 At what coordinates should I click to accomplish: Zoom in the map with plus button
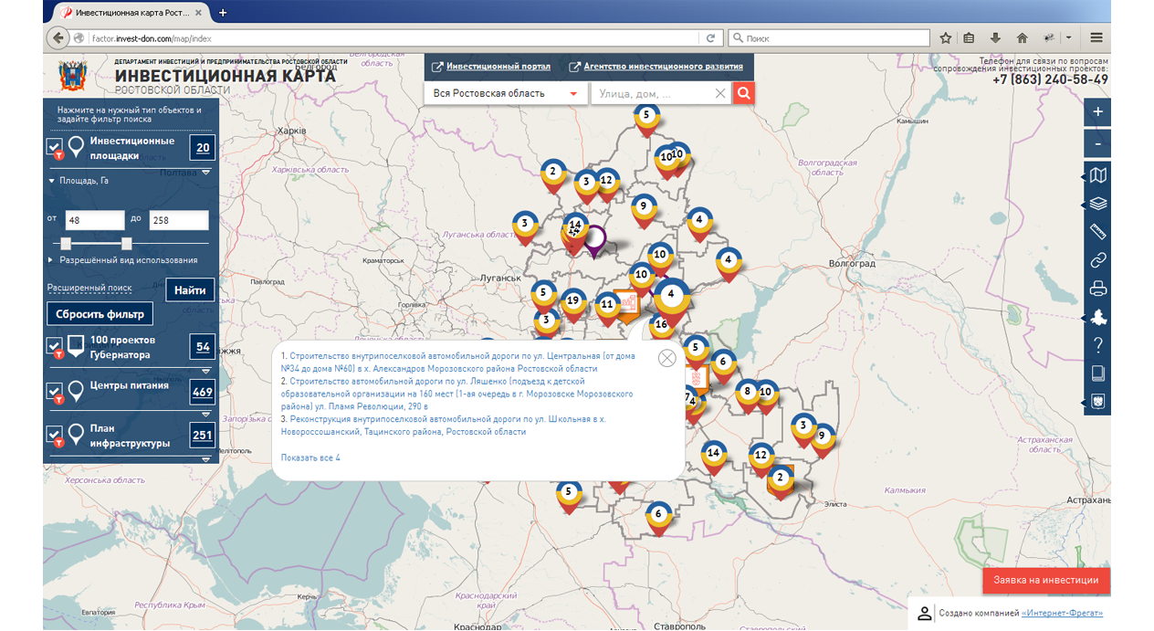click(1097, 112)
